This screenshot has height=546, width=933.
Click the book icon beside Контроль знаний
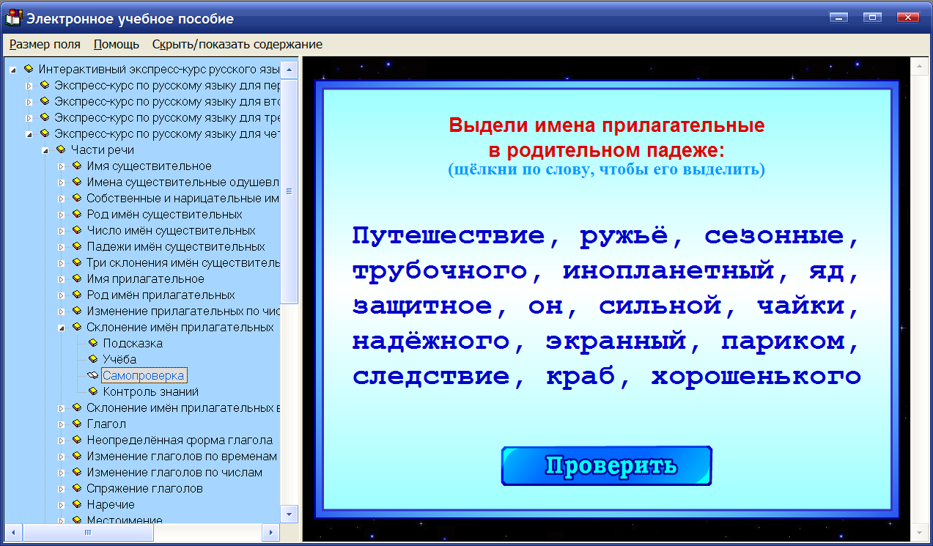pyautogui.click(x=92, y=391)
